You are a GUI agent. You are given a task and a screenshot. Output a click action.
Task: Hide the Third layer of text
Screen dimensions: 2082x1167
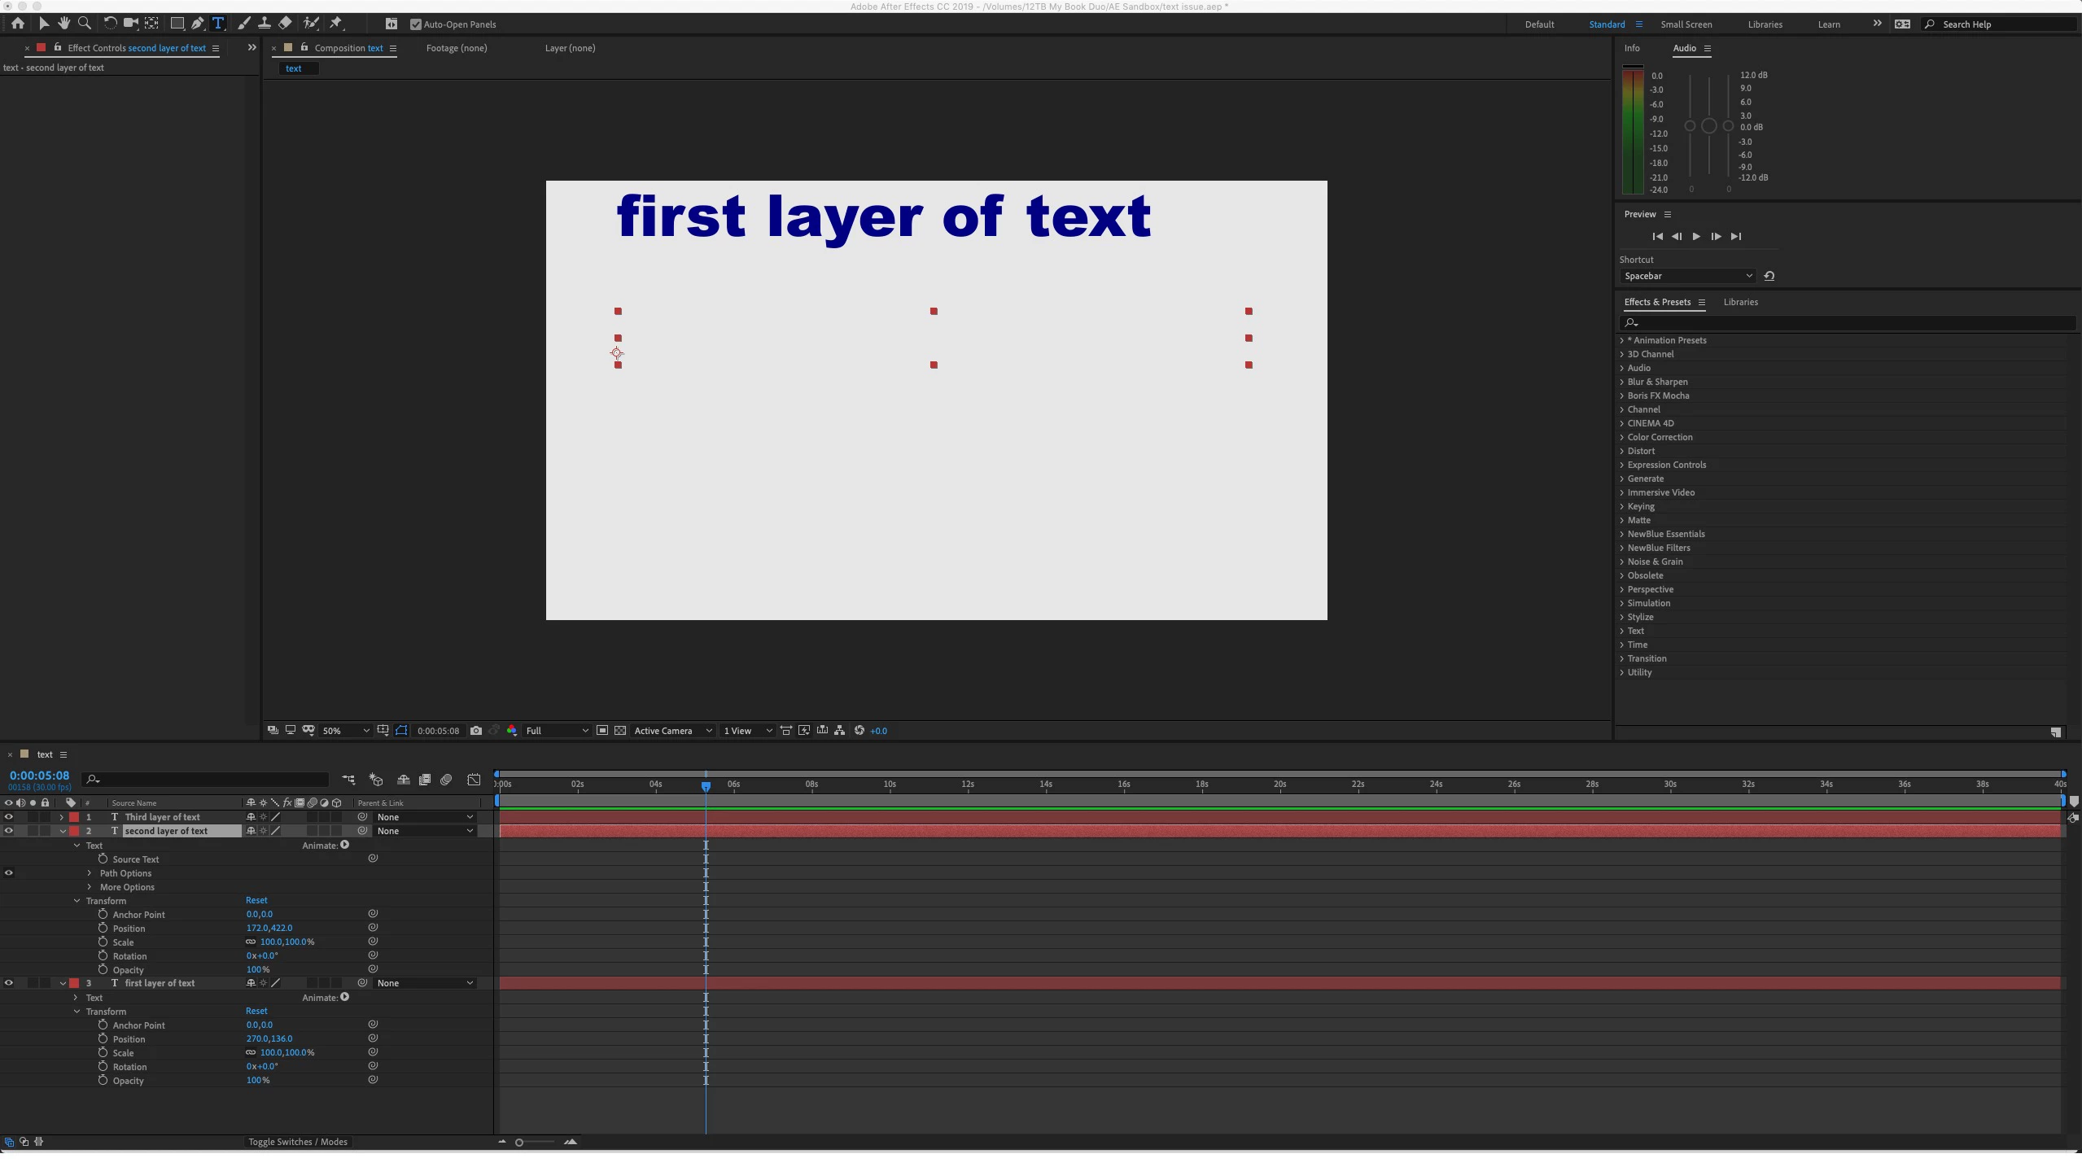click(x=9, y=817)
